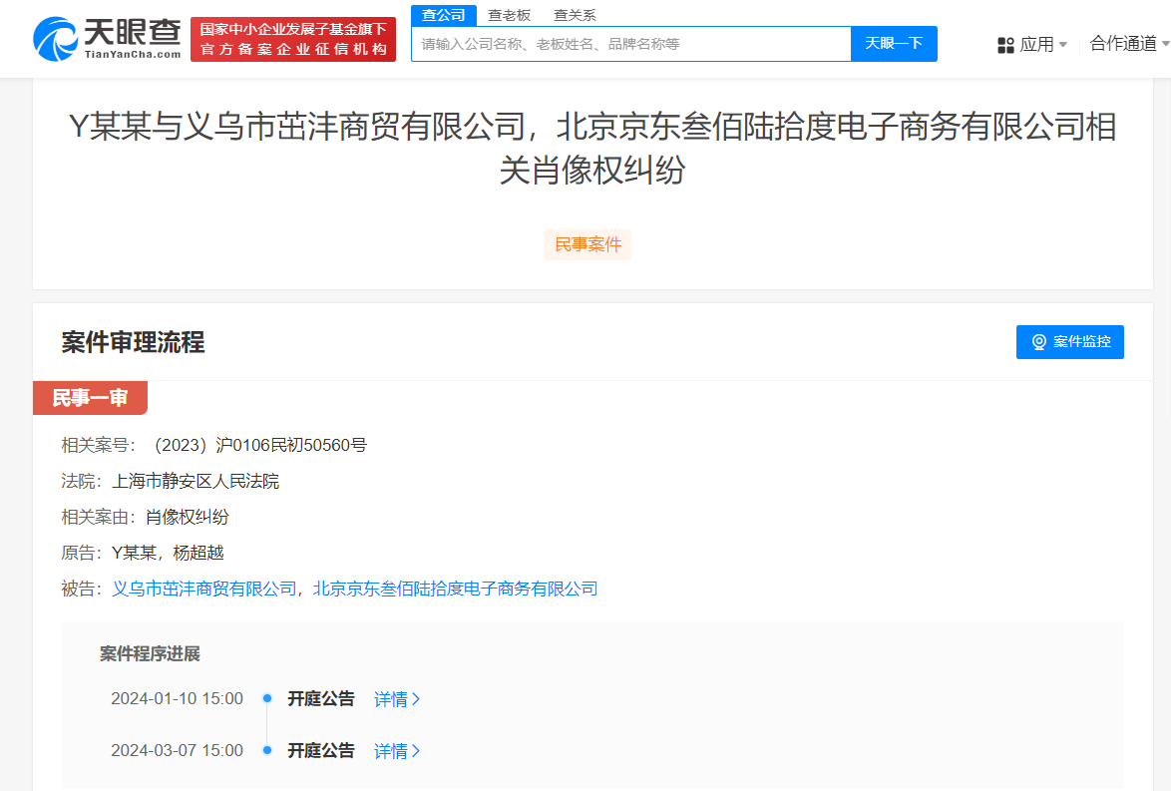Open 详情 for 2024-03-07 开庭公告
Screen dimensions: 1171x791
(x=397, y=751)
